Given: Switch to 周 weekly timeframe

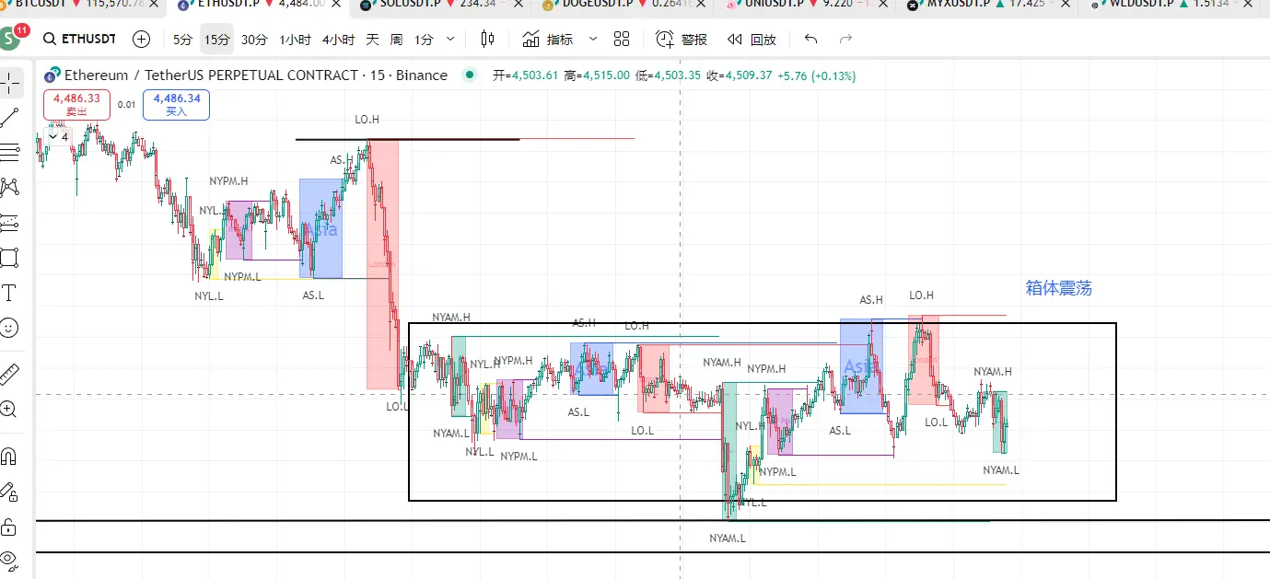Looking at the screenshot, I should 396,40.
